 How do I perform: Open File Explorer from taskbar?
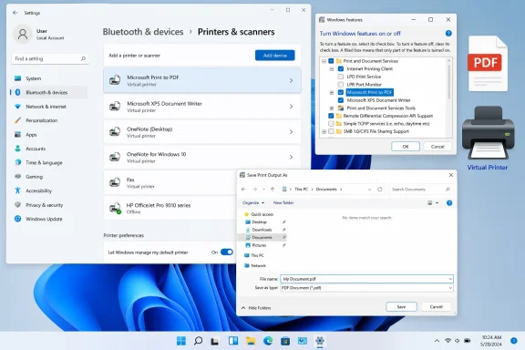[x=251, y=341]
